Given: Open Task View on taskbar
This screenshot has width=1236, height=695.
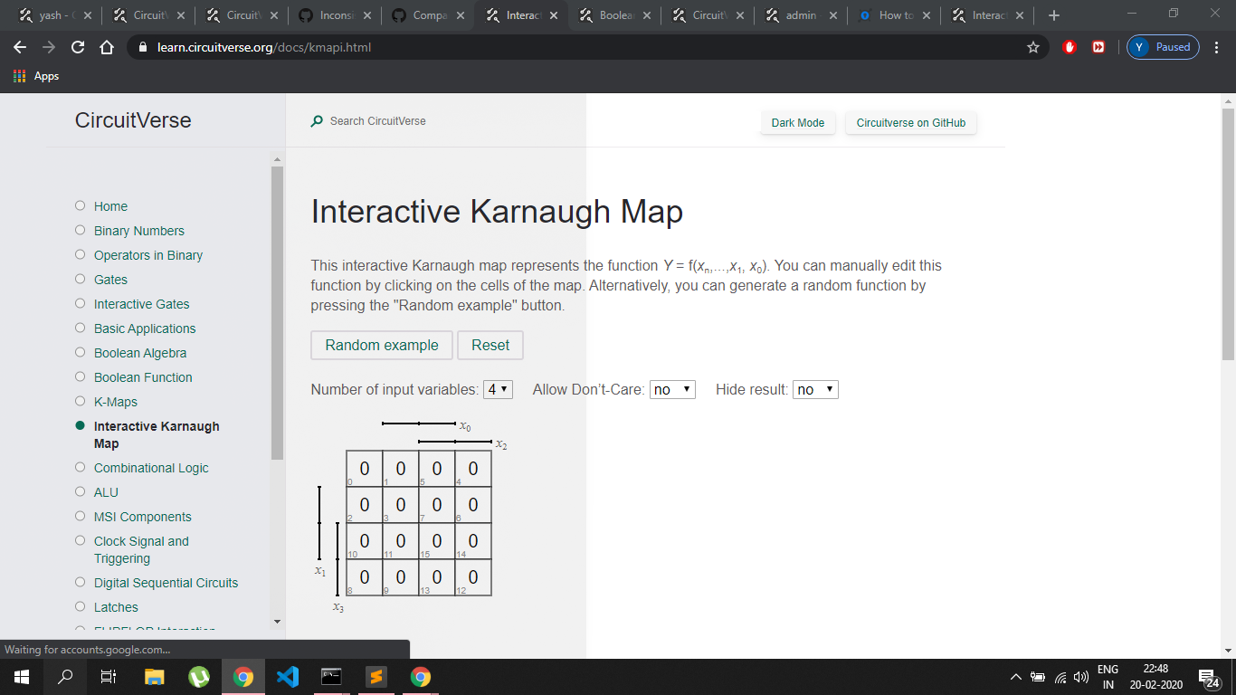Looking at the screenshot, I should (109, 677).
